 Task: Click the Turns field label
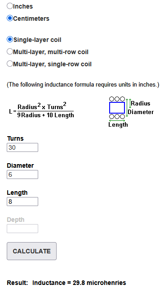pos(15,138)
